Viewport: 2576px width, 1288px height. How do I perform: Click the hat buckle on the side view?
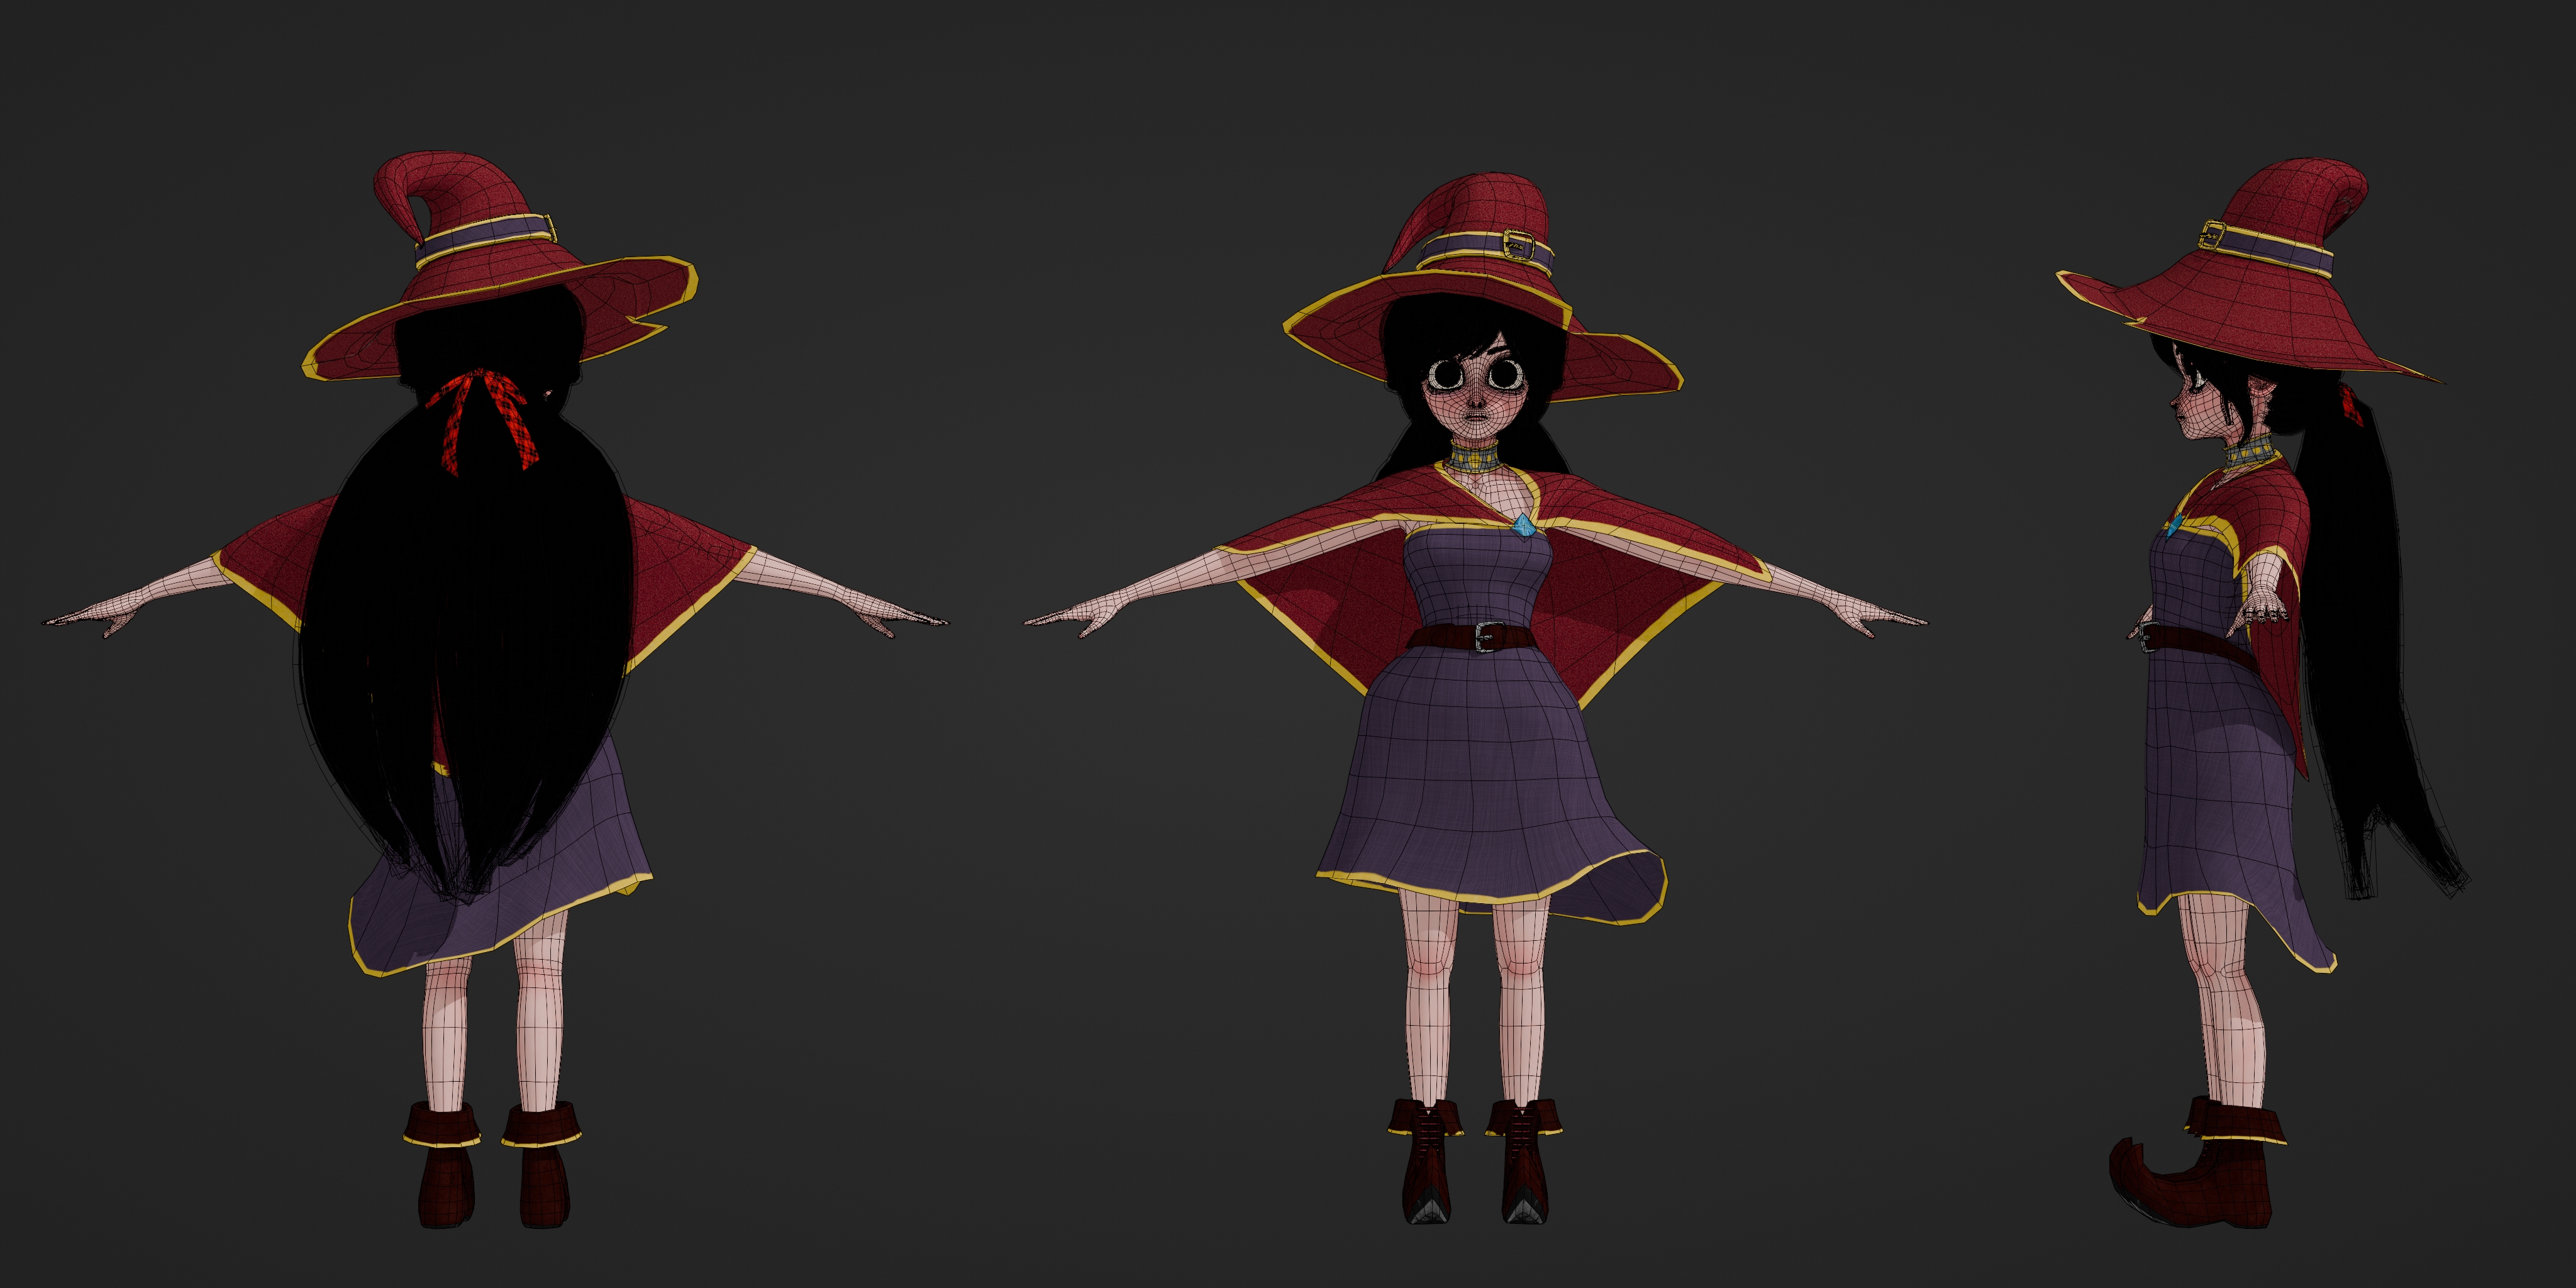(x=2212, y=236)
